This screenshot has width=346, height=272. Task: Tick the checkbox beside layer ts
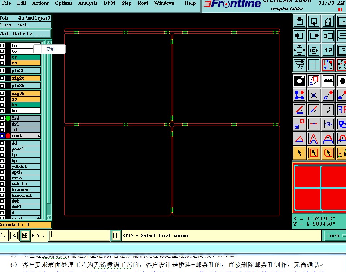pyautogui.click(x=2, y=57)
